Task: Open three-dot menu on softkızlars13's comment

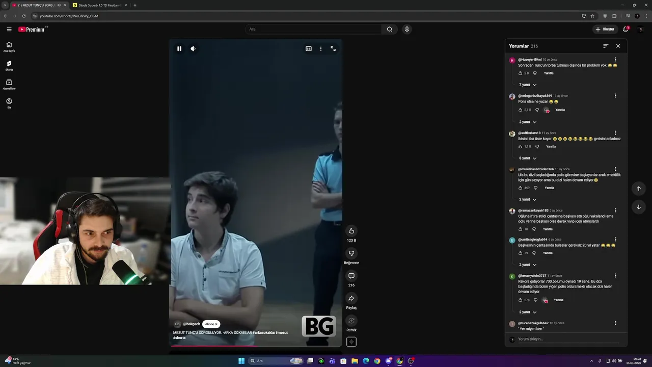Action: [615, 133]
